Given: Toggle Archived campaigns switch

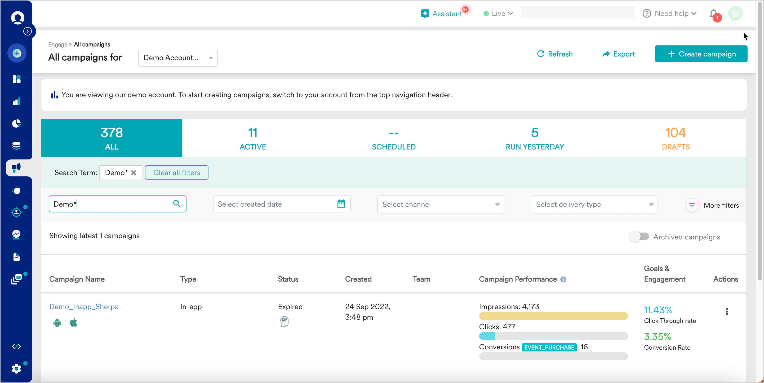Looking at the screenshot, I should [639, 237].
